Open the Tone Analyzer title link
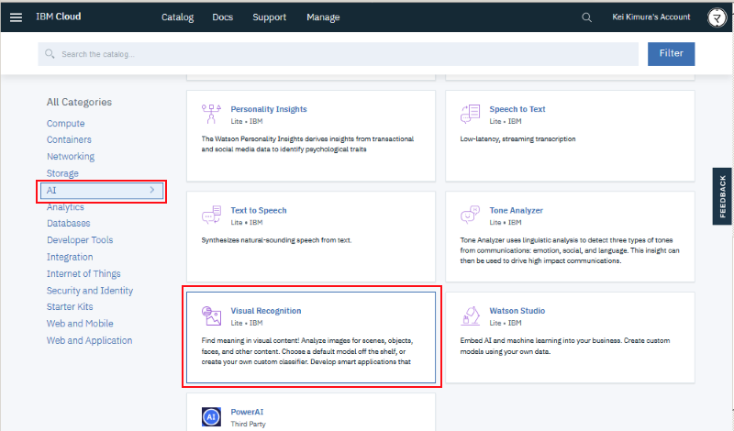The image size is (734, 431). click(516, 211)
